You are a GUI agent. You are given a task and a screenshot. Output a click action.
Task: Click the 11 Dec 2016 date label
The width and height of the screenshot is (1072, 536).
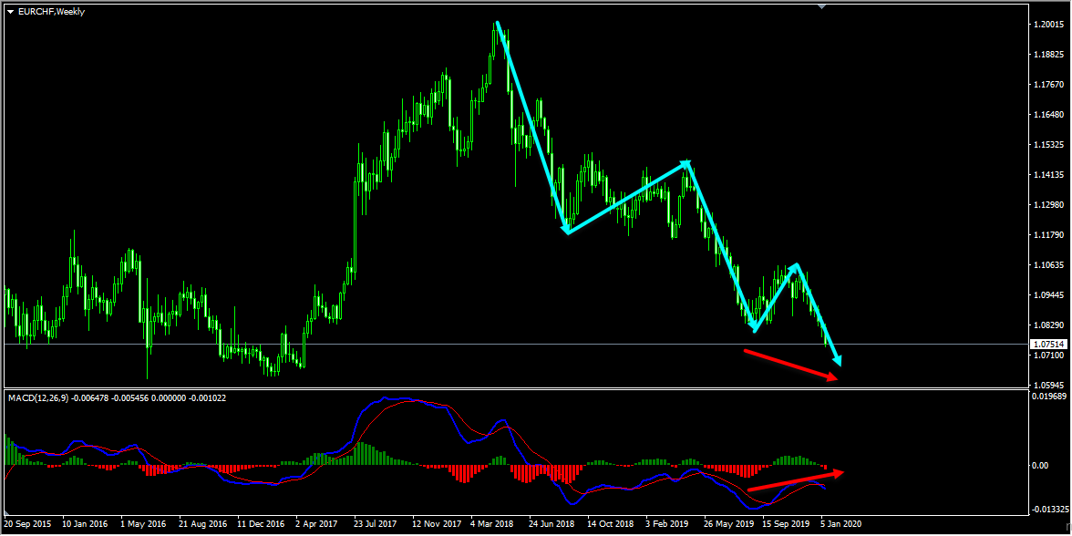coord(261,523)
